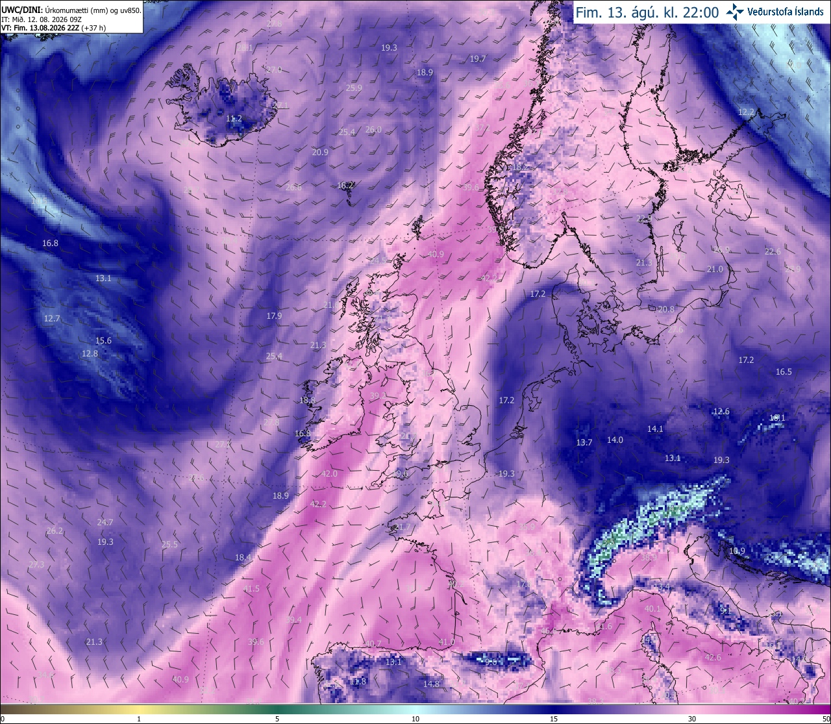
Task: Click the 1 tick on the colour legend
Action: [139, 719]
